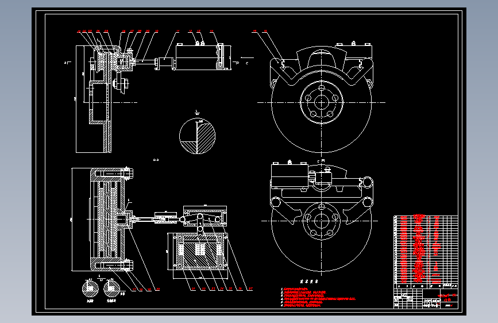The height and width of the screenshot is (323, 498).
Task: Click part balloon number 07
Action: point(132,31)
